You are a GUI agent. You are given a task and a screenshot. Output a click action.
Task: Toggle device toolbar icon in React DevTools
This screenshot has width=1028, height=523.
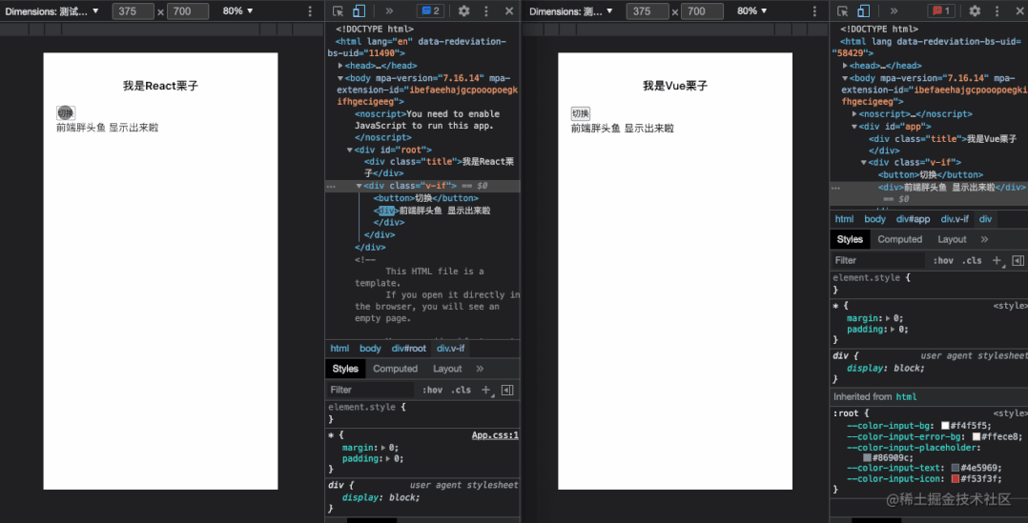point(358,11)
